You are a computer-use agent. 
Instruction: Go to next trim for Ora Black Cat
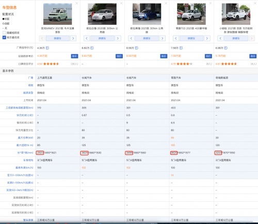pos(163,38)
